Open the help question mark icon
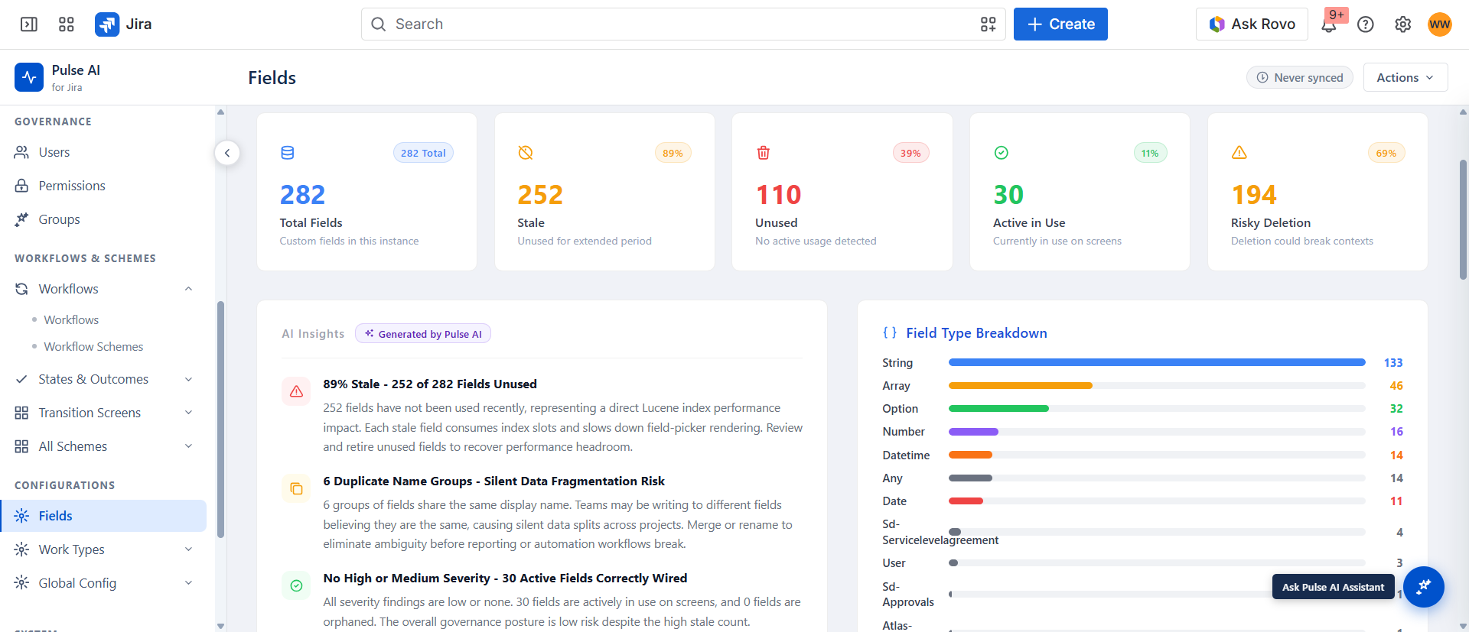This screenshot has height=632, width=1469. tap(1366, 24)
